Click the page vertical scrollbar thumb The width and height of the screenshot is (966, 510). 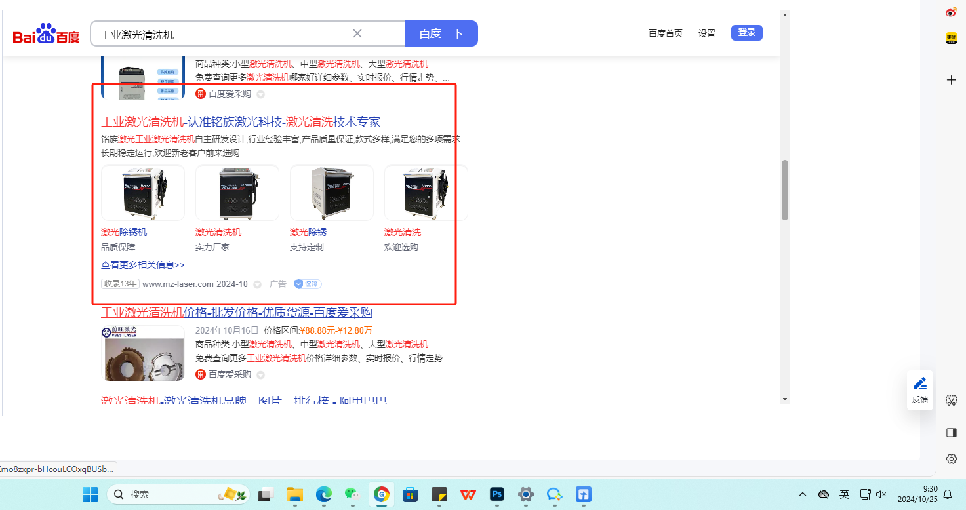tap(784, 190)
